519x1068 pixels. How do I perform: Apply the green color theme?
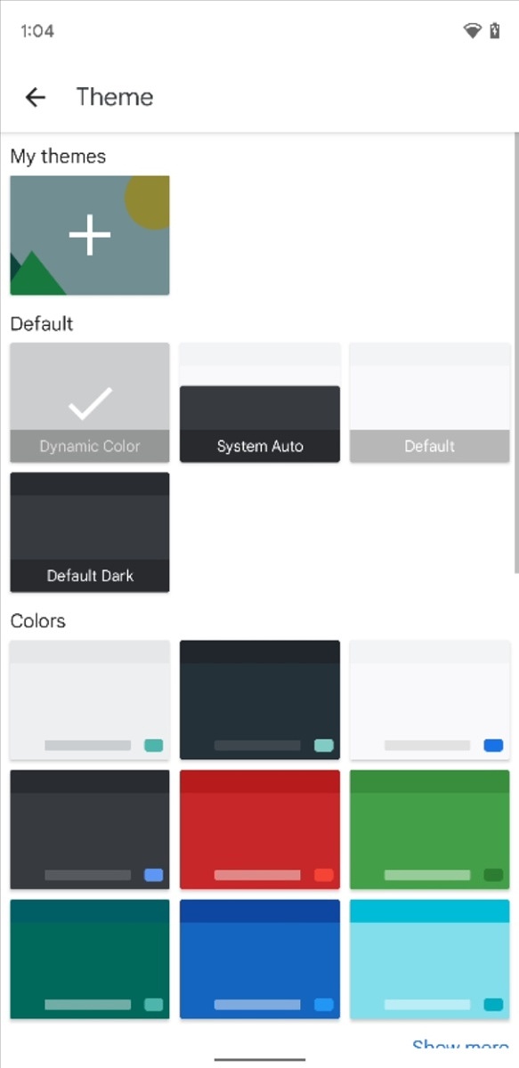[430, 829]
